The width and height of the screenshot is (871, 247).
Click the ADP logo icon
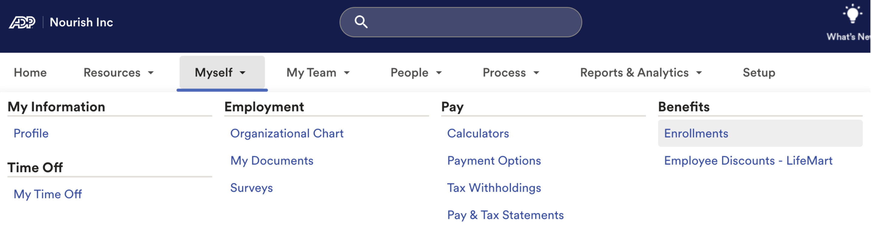(x=22, y=22)
